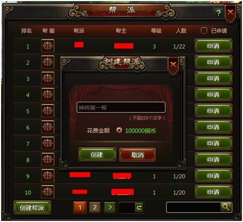Toggle the 已申请 checkbox

point(204,30)
